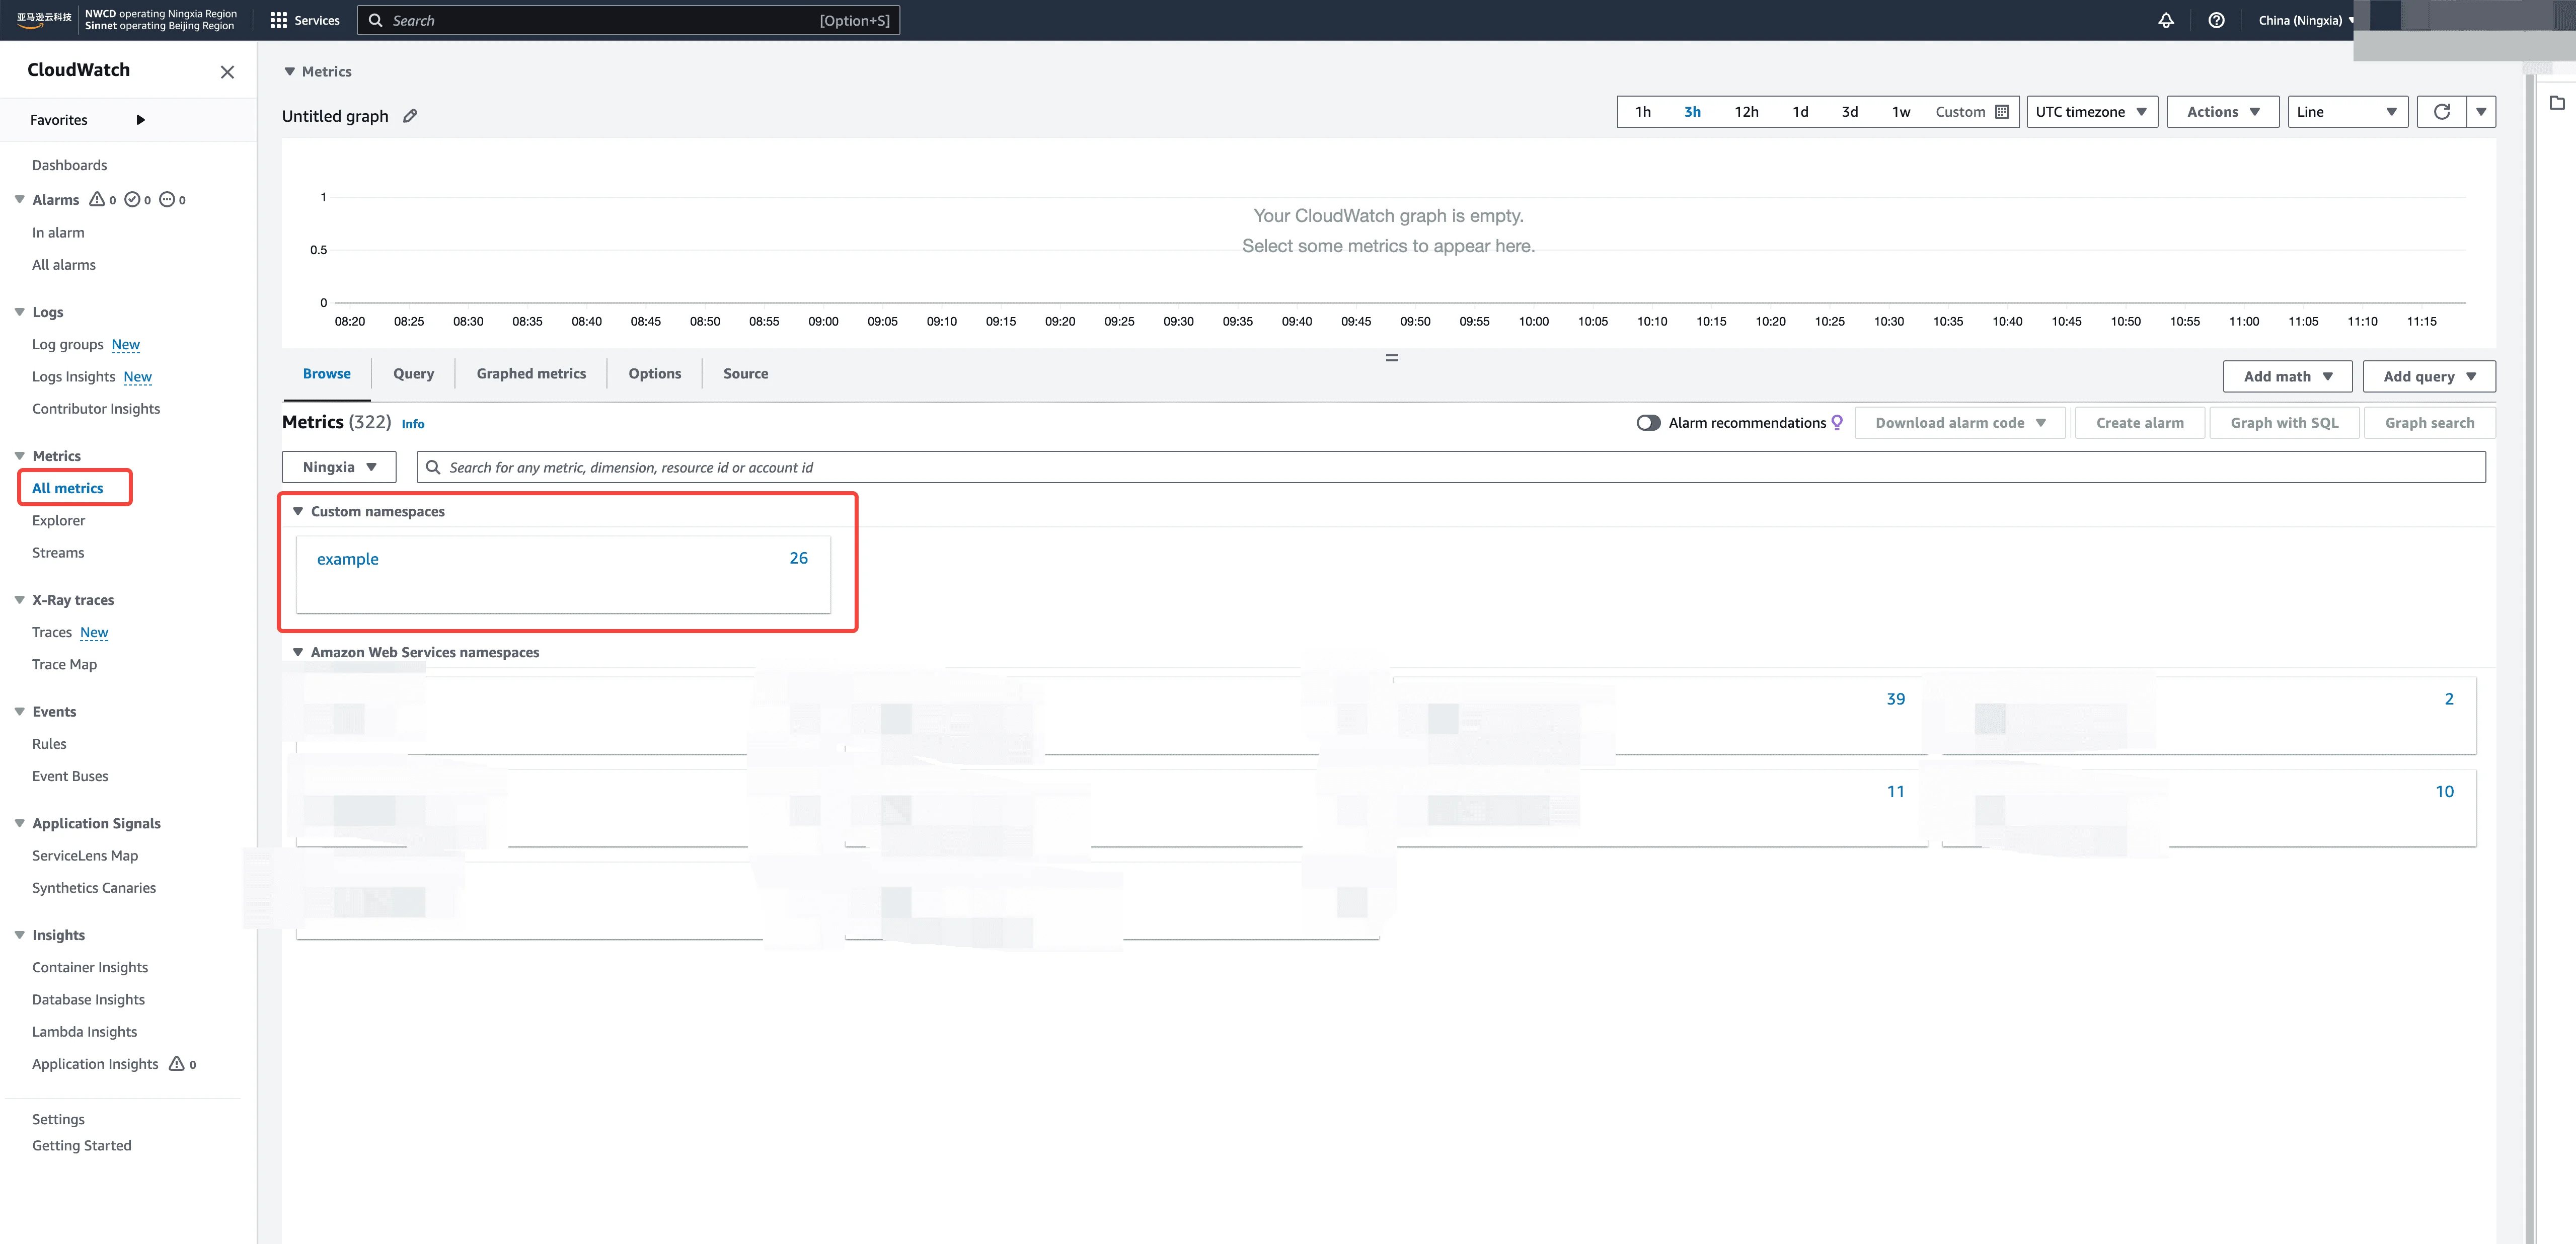The image size is (2576, 1244).
Task: Switch to the Graphed metrics tab
Action: coord(531,374)
